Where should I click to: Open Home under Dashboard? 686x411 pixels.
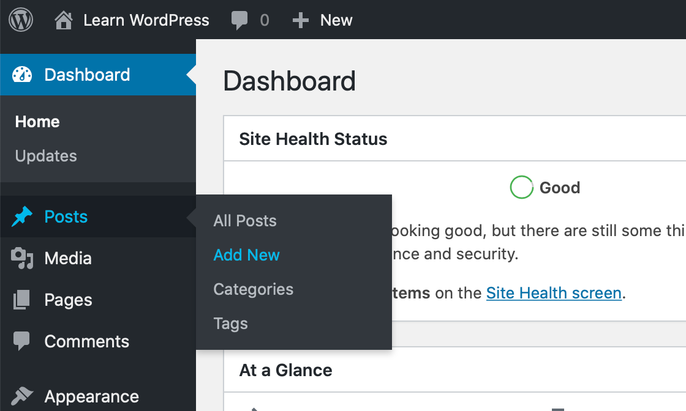(x=37, y=122)
